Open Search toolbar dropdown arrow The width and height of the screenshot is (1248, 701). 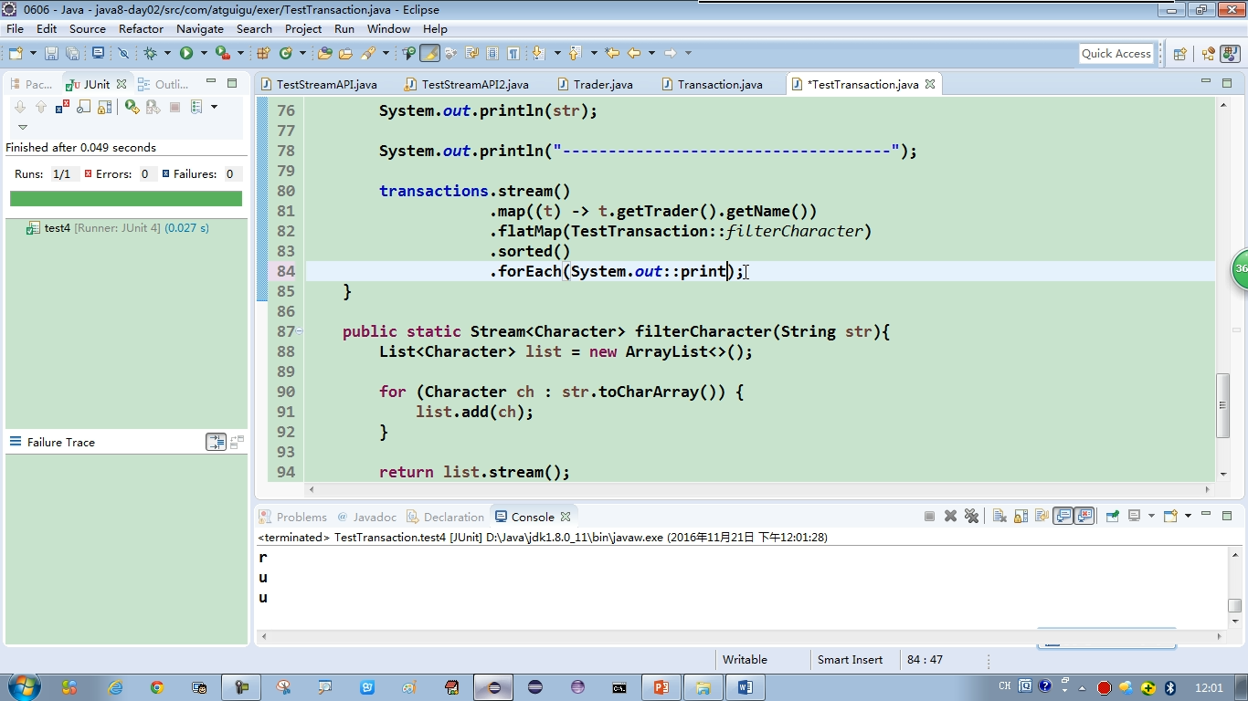(386, 53)
